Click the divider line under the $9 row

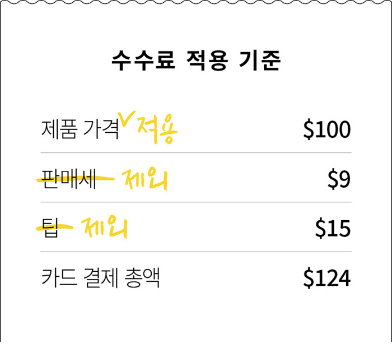196,202
